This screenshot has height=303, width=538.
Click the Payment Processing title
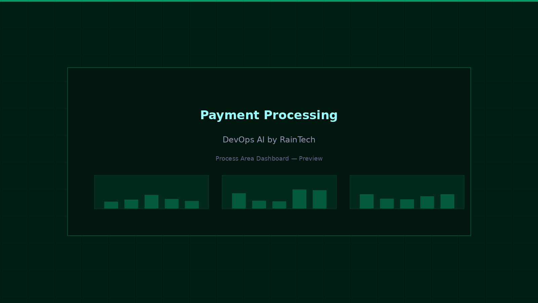269,115
